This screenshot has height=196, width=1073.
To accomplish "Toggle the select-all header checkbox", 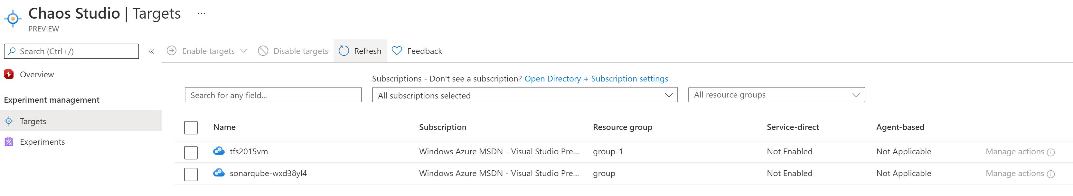I will coord(191,127).
